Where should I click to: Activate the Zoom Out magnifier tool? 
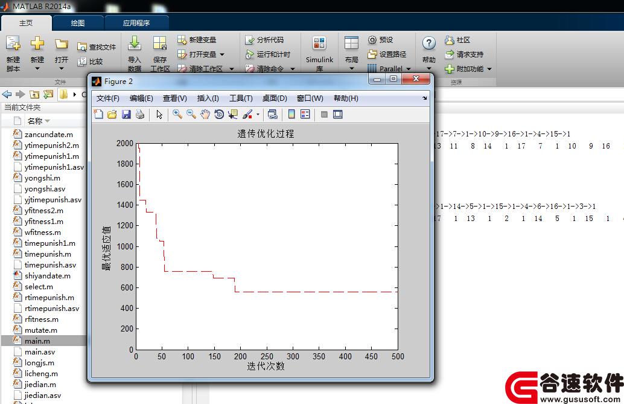pyautogui.click(x=191, y=114)
